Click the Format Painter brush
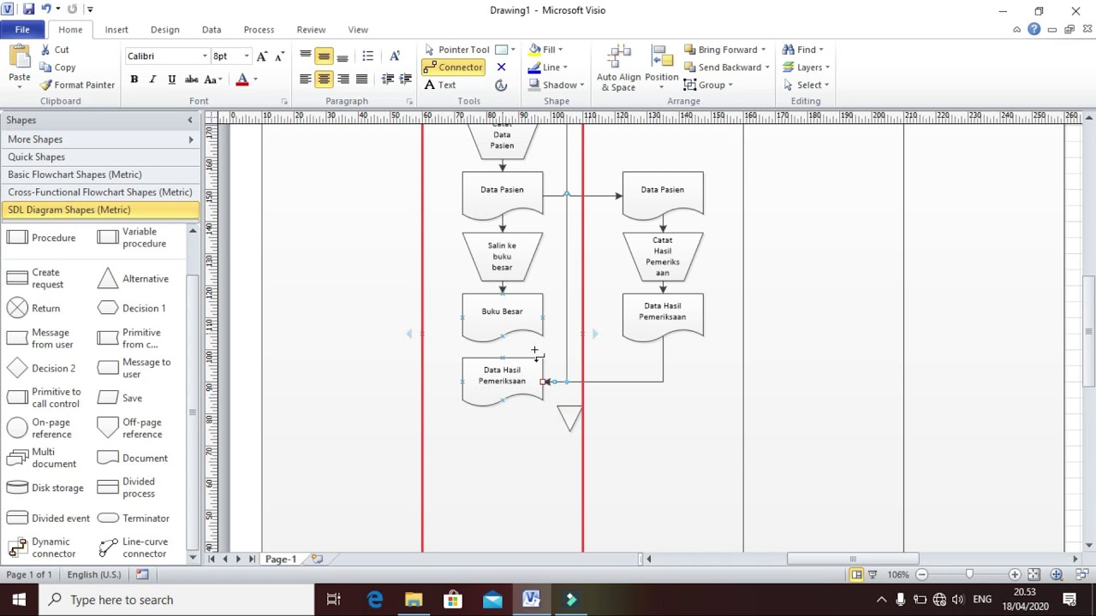Screen dimensions: 1096x616 (x=77, y=85)
